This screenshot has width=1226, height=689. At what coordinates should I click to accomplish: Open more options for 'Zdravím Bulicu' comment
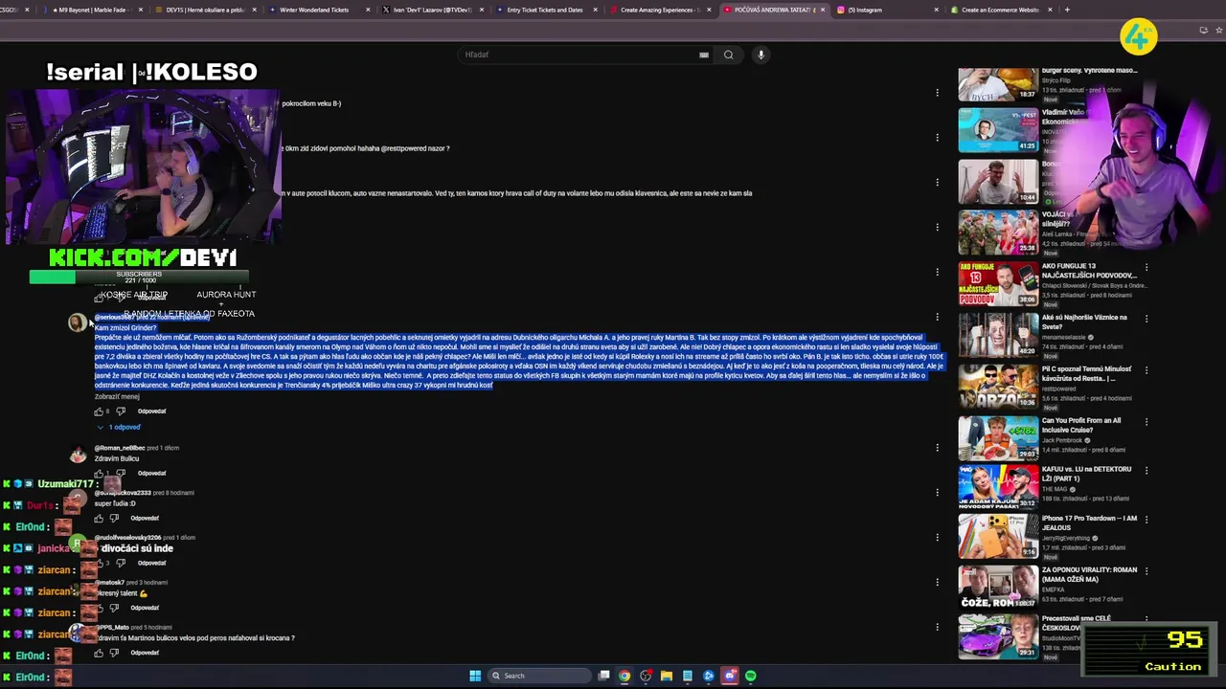tap(937, 448)
